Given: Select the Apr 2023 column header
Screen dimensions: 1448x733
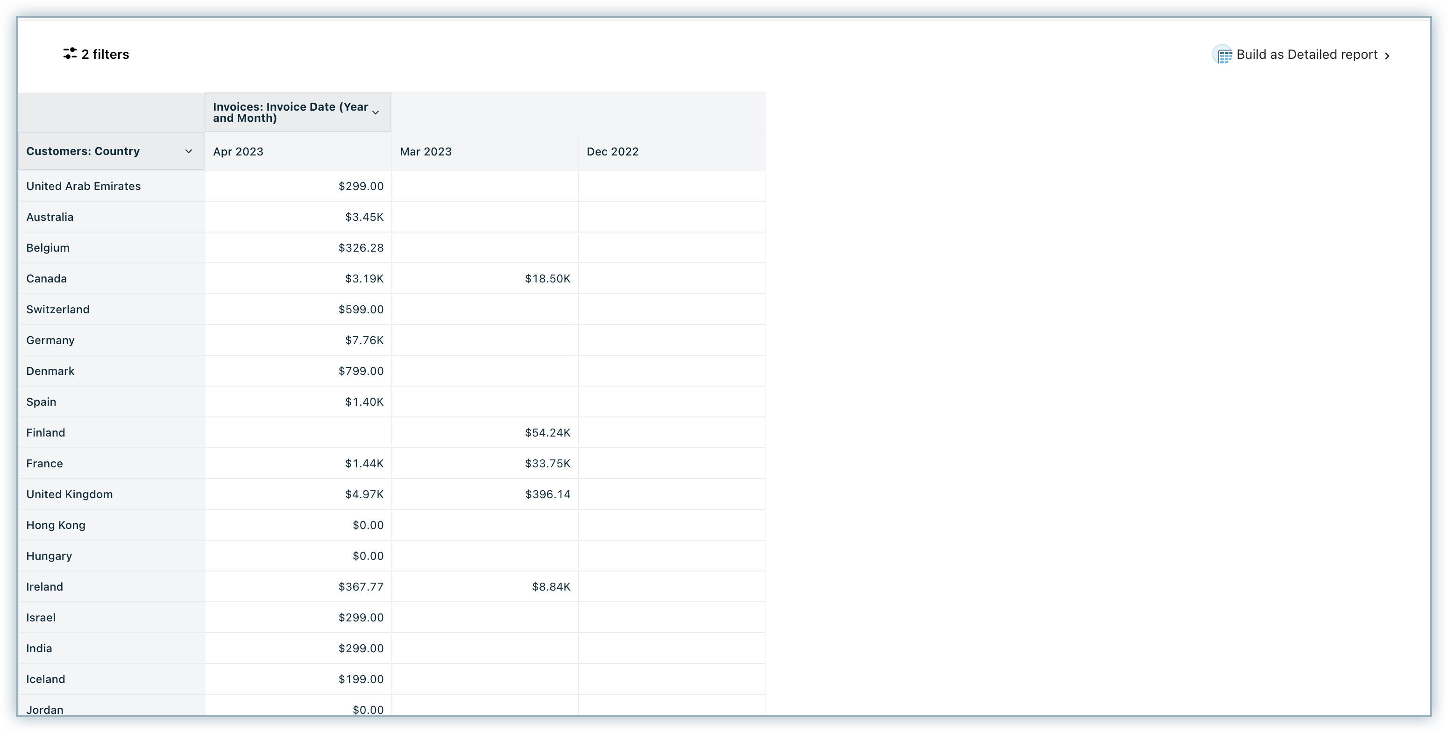Looking at the screenshot, I should 238,152.
